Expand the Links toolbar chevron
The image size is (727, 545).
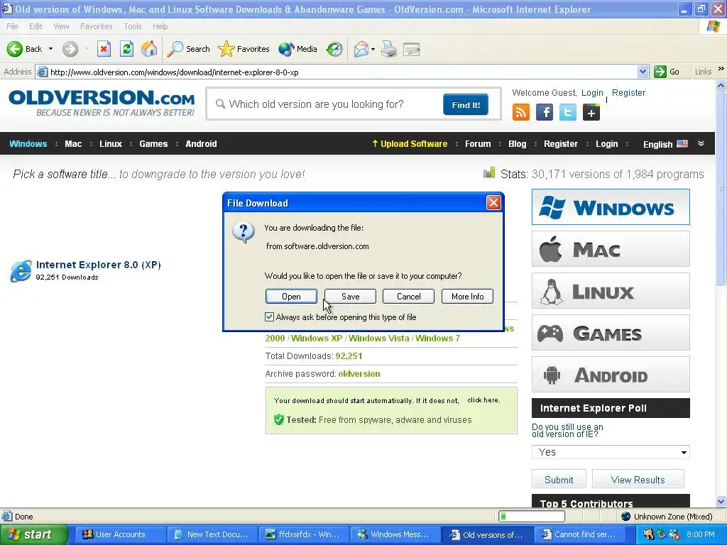coord(721,69)
